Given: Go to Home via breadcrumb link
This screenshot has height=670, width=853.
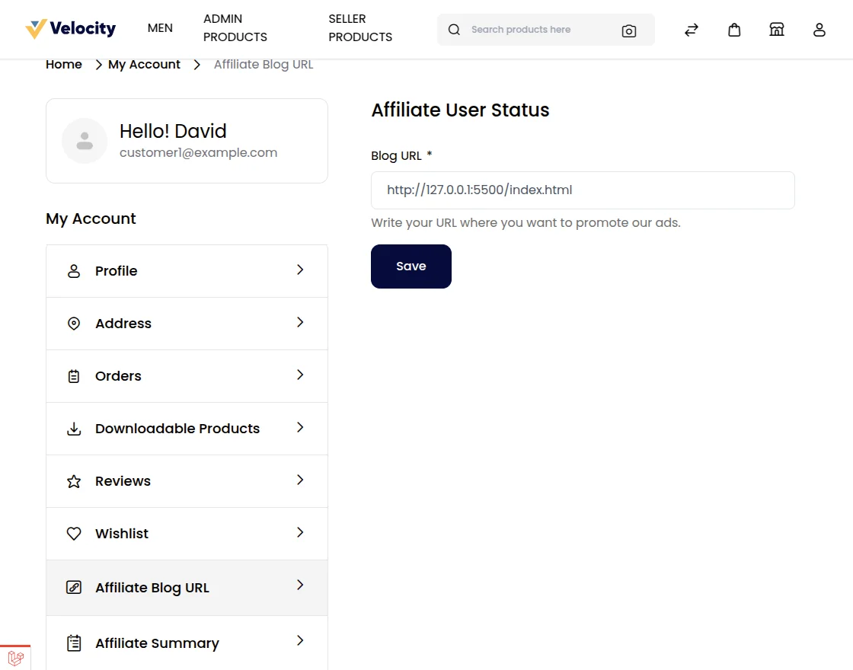Looking at the screenshot, I should tap(64, 65).
